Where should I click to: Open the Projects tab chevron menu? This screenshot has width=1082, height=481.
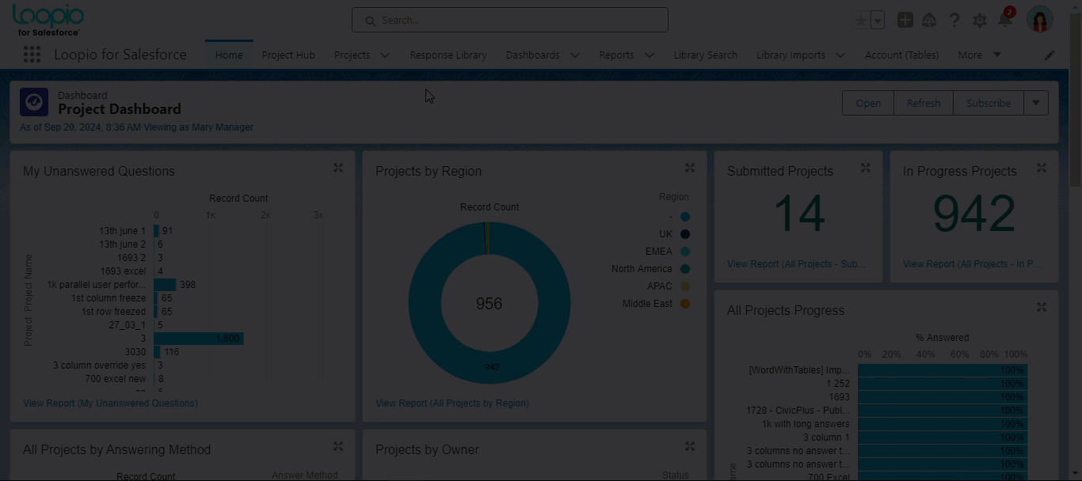pos(385,55)
